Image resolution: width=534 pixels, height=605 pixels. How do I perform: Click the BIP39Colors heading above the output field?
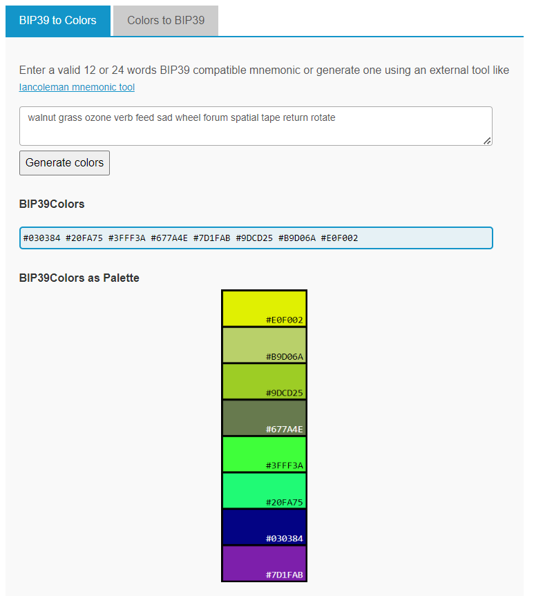(x=52, y=204)
